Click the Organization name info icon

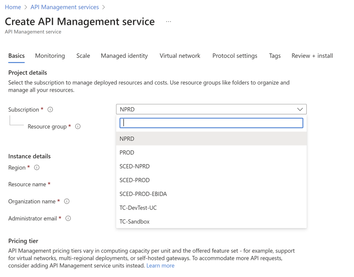coord(67,201)
